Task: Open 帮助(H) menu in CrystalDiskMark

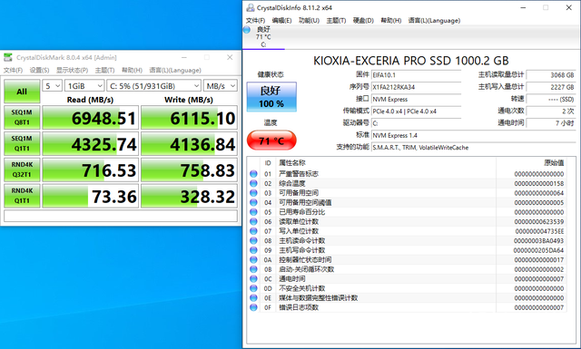Action: [132, 71]
